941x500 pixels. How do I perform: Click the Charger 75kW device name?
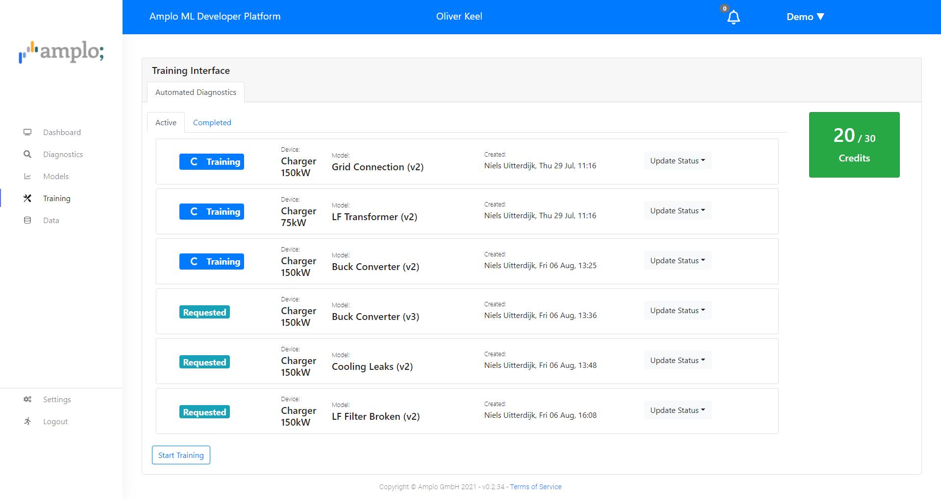(x=298, y=217)
